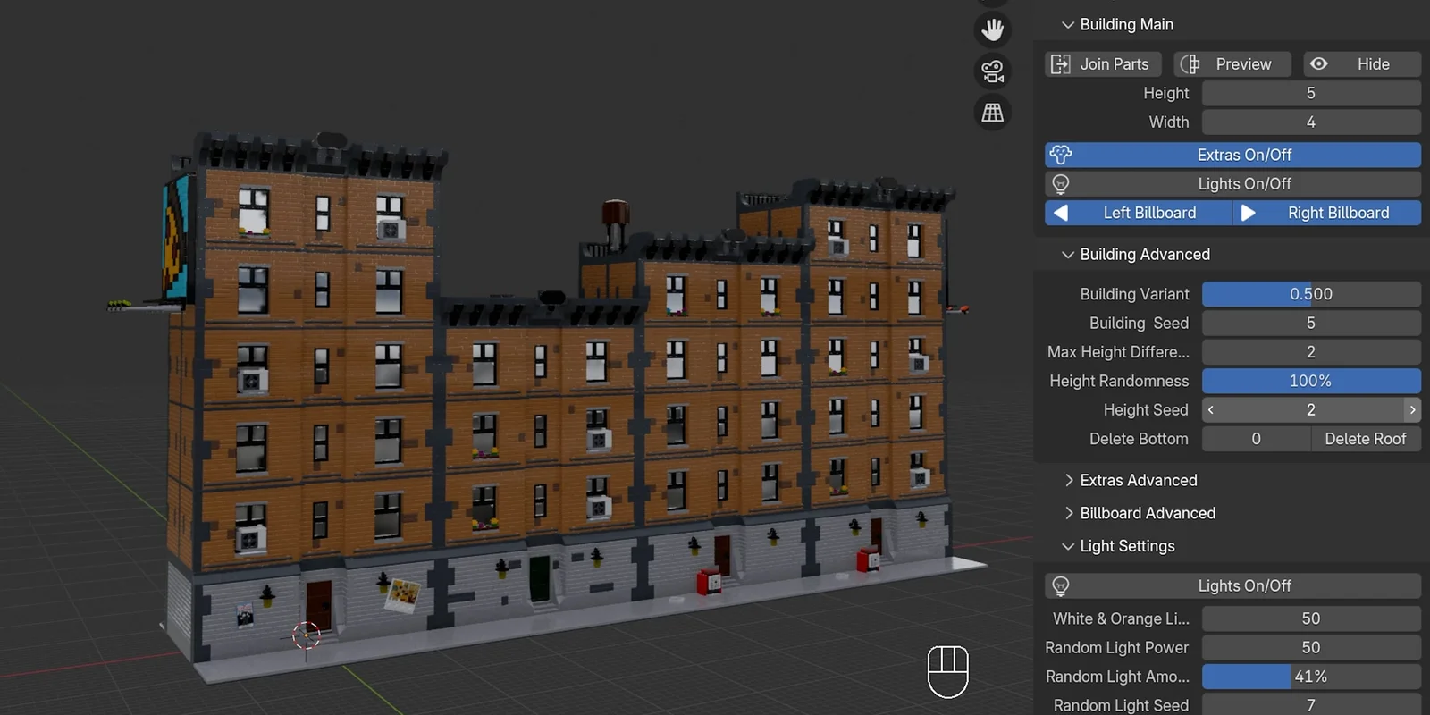Adjust the Height Randomness slider

[x=1311, y=381]
